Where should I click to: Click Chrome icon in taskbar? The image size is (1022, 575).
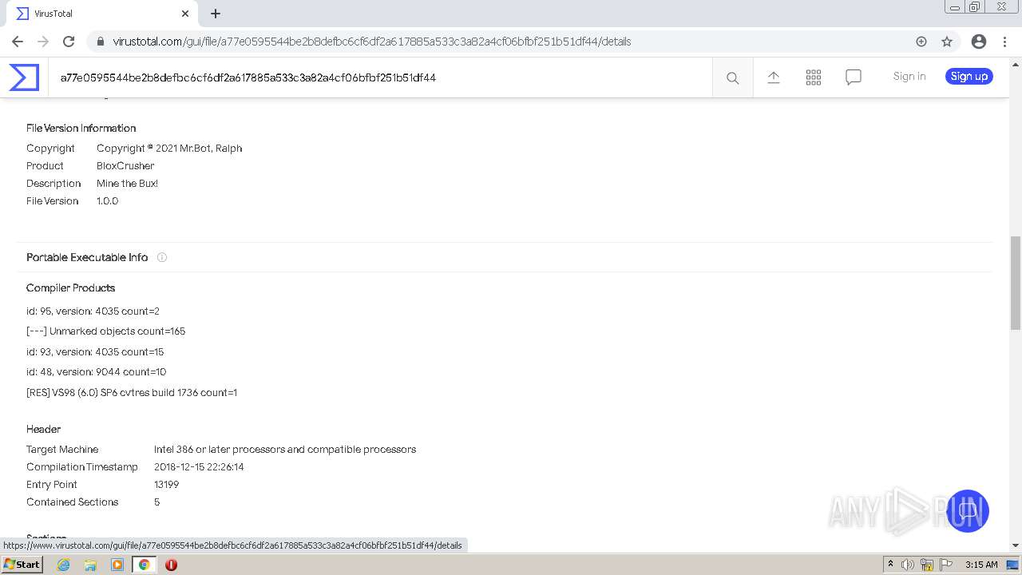coord(145,565)
